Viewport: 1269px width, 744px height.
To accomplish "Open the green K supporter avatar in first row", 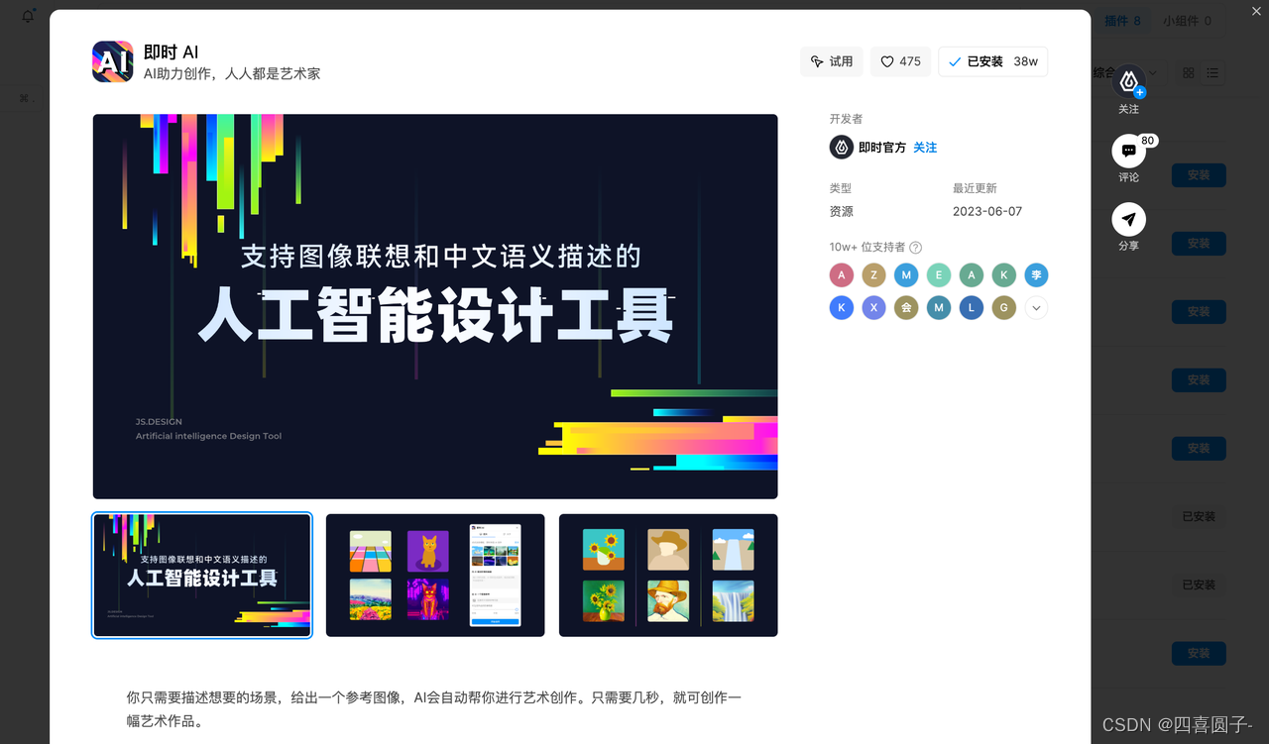I will coord(1003,275).
